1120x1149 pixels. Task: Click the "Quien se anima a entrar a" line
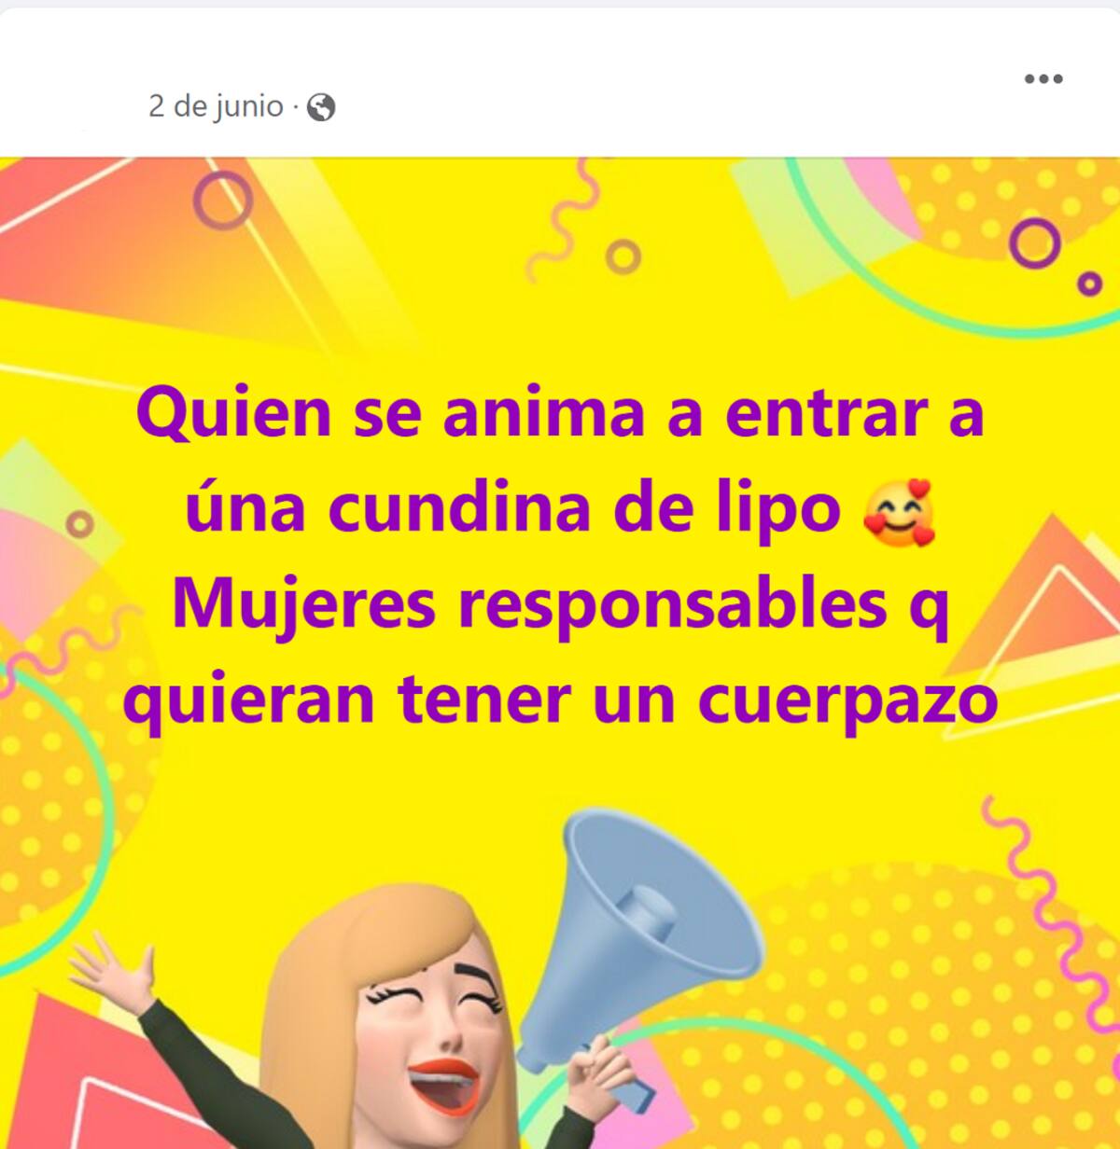click(x=560, y=413)
